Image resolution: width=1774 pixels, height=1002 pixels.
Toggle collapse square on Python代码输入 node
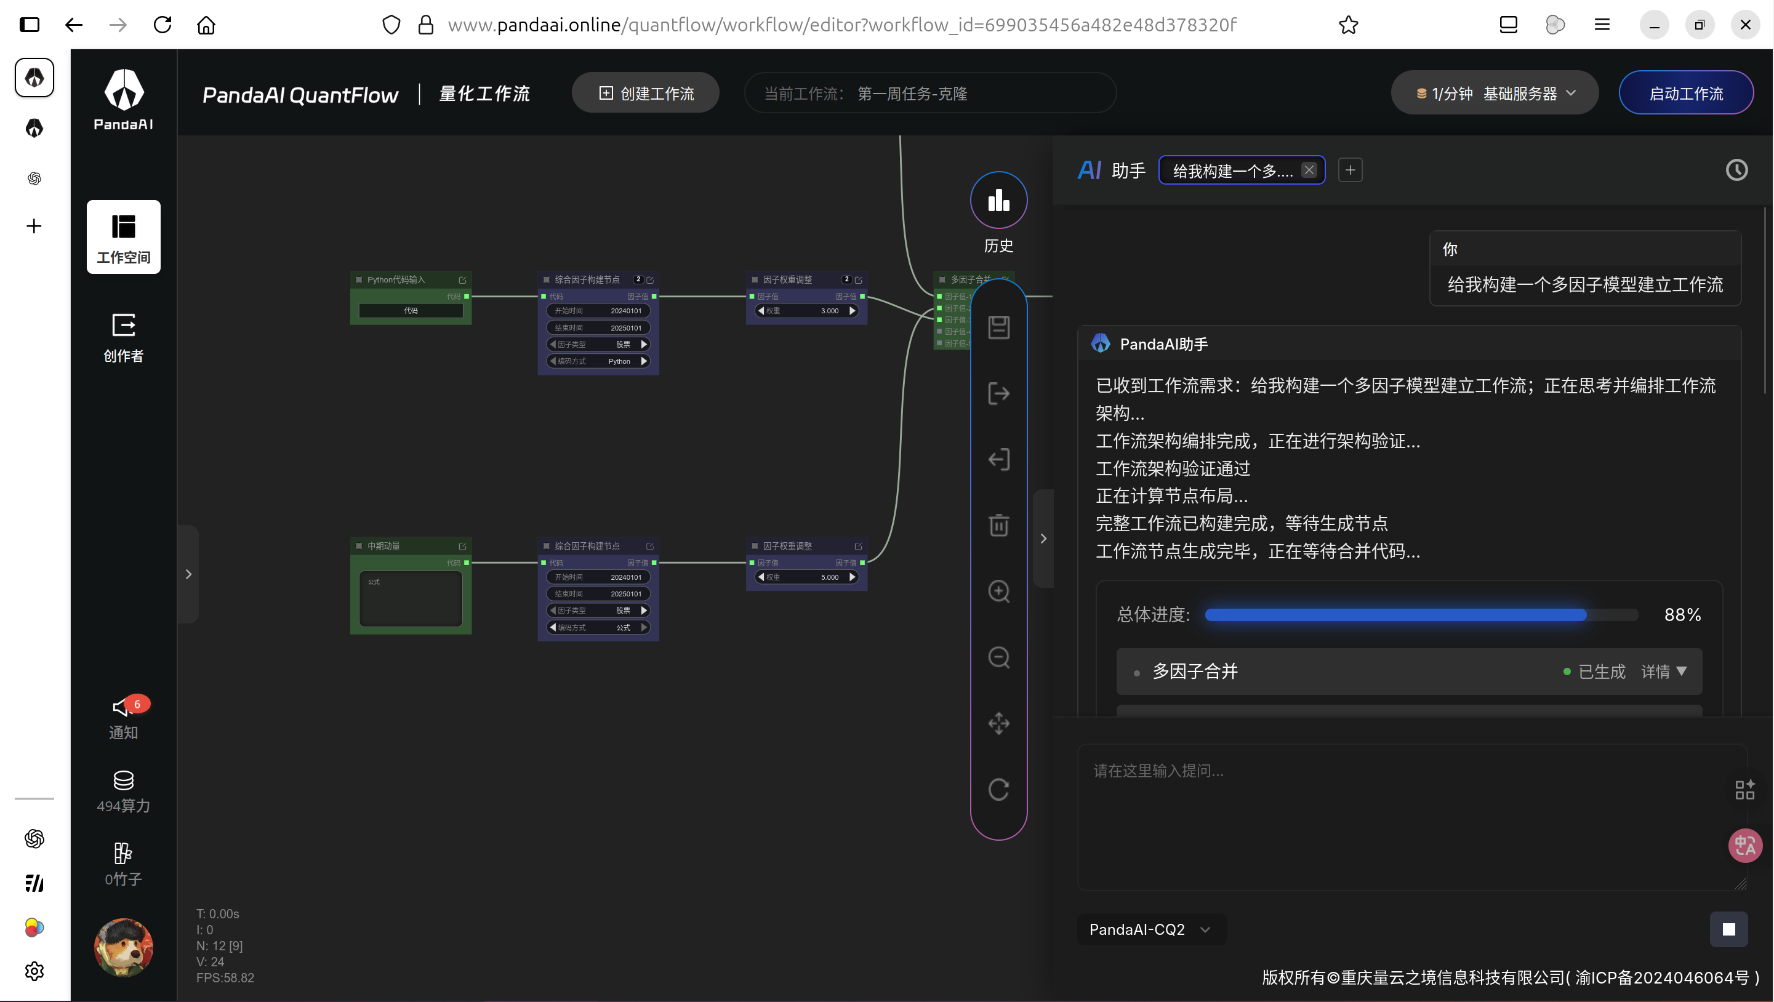[359, 279]
